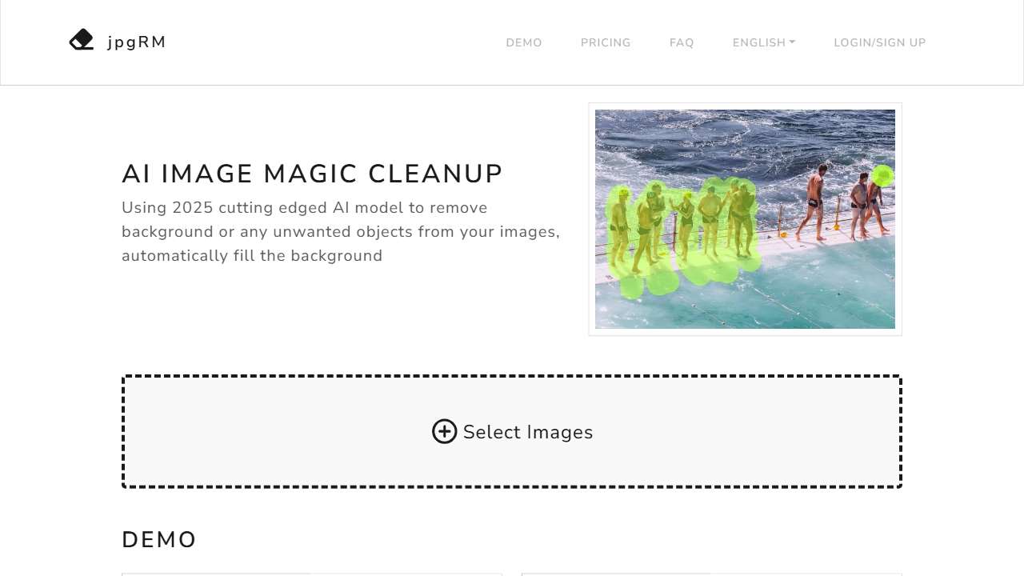Image resolution: width=1024 pixels, height=576 pixels.
Task: Click the Select Images label
Action: pos(528,432)
